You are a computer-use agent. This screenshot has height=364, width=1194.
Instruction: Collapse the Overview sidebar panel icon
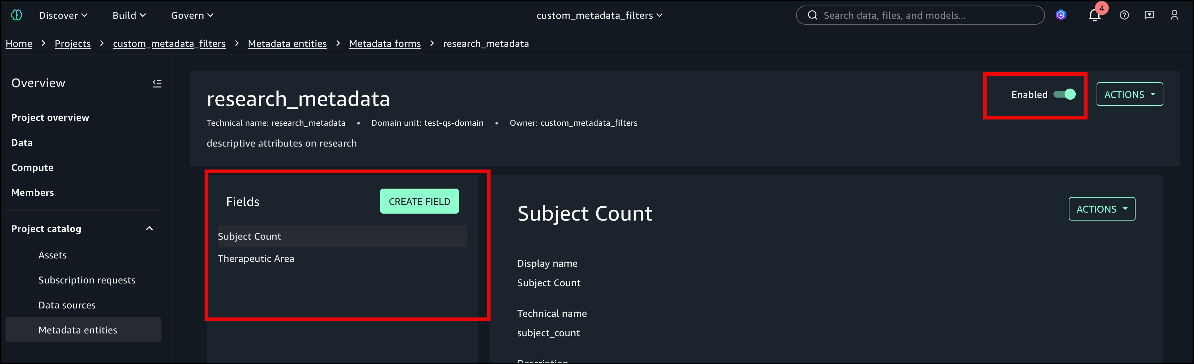(x=157, y=83)
